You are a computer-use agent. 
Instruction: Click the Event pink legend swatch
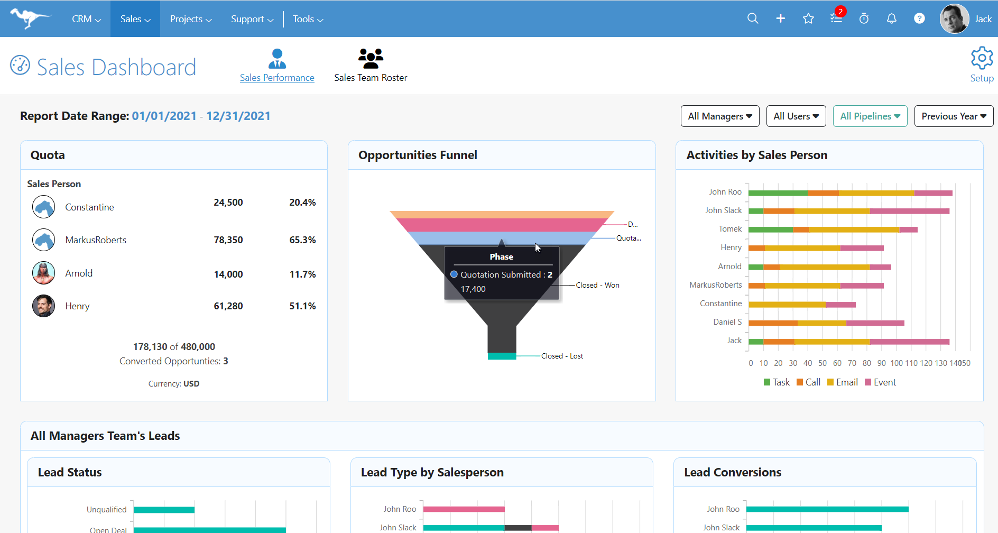pos(867,382)
